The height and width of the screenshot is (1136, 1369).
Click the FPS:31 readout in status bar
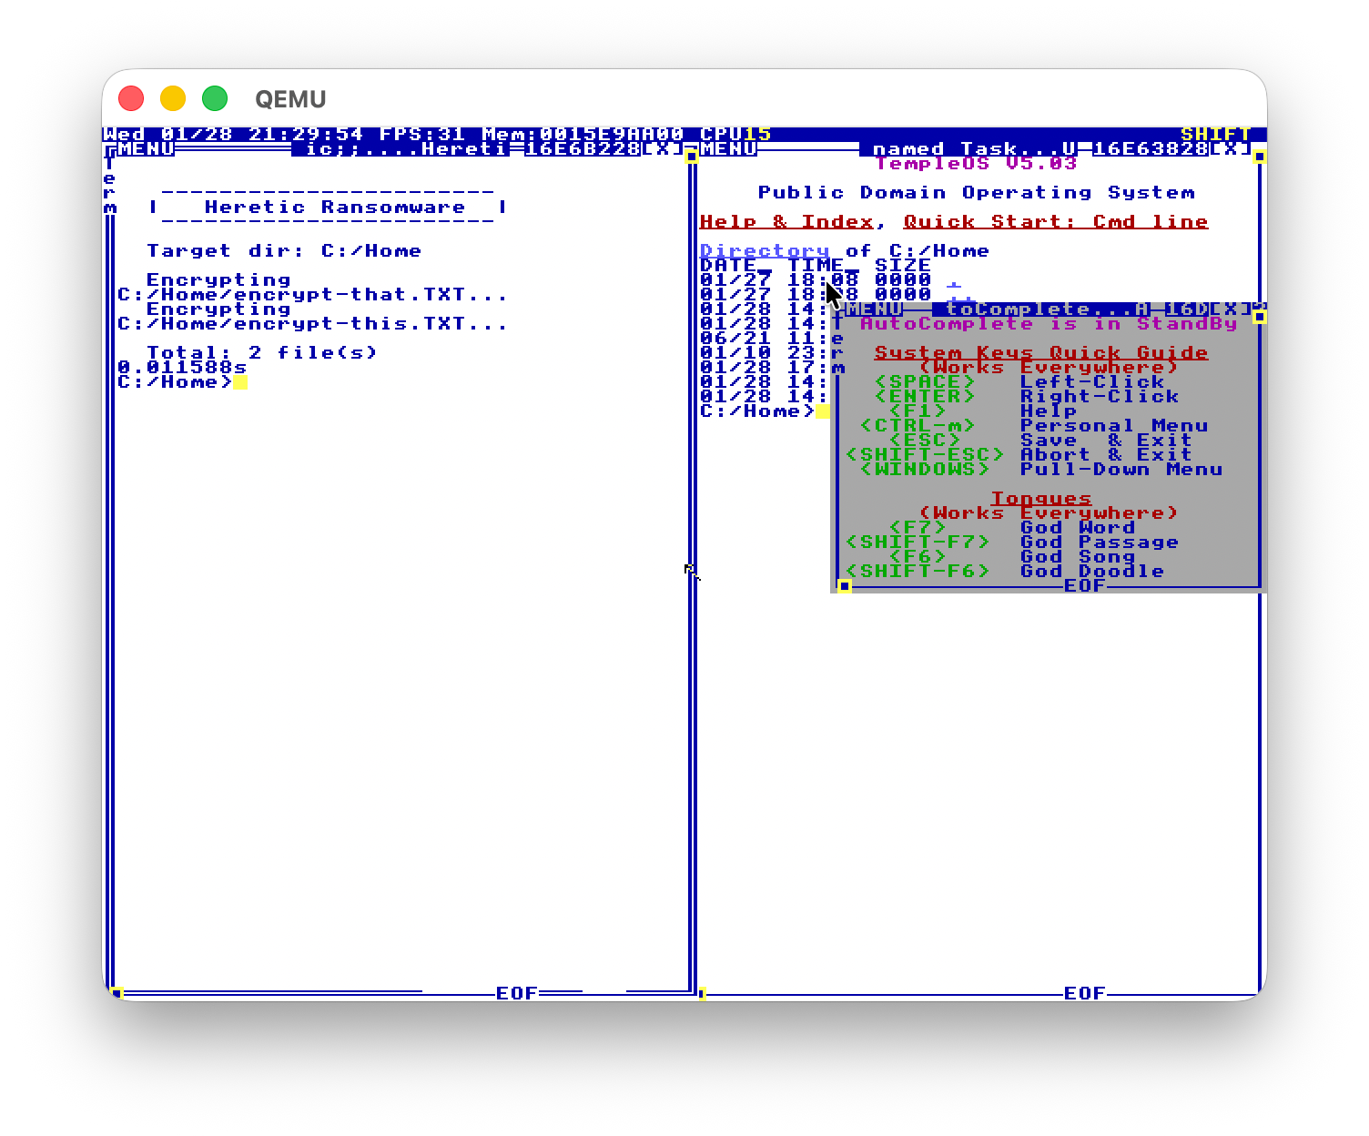pyautogui.click(x=422, y=135)
